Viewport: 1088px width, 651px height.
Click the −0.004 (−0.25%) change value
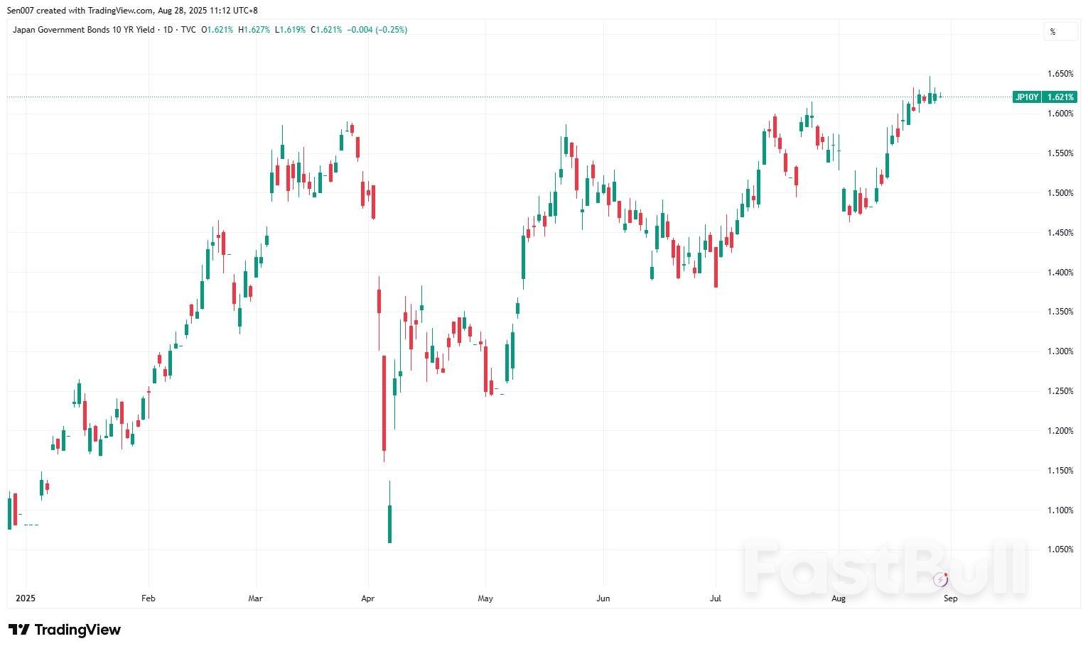pyautogui.click(x=377, y=30)
